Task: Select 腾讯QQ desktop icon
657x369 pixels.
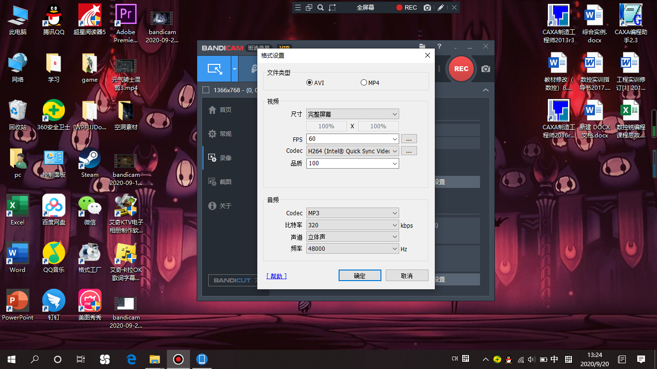Action: 53,20
